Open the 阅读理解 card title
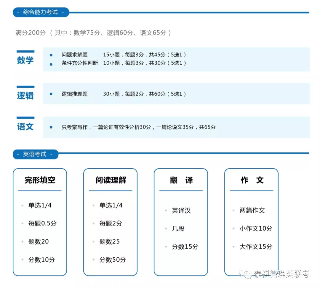Viewport: 320px width, 288px height. point(111,180)
